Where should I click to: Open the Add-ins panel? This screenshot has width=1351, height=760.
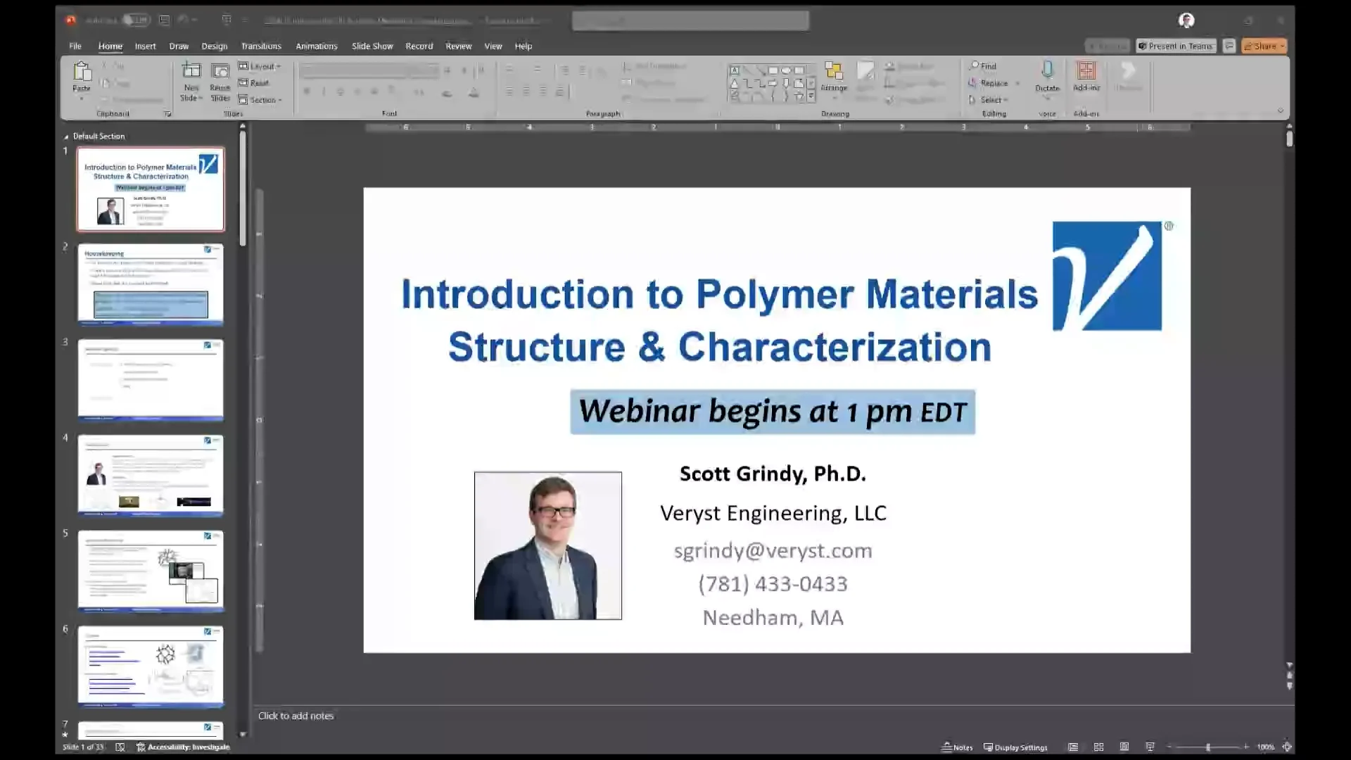click(1086, 77)
